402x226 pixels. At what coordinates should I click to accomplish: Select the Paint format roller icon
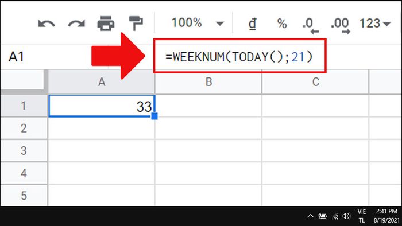click(x=136, y=24)
